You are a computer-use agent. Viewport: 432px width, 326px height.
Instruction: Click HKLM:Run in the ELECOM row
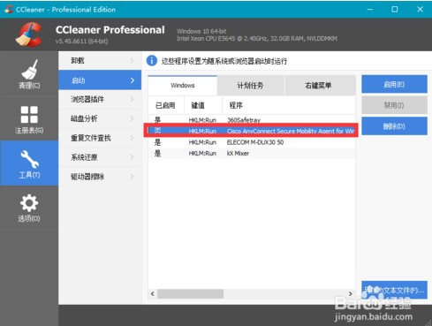click(x=202, y=142)
